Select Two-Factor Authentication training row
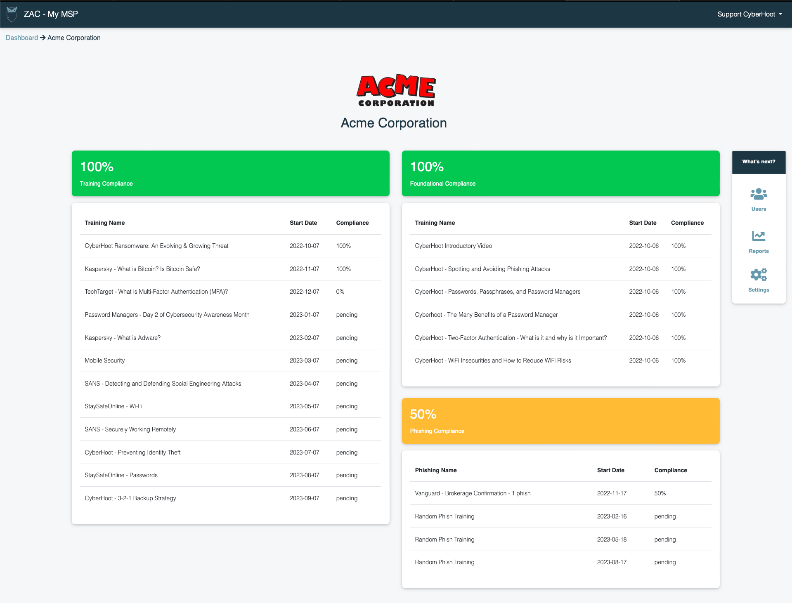This screenshot has width=792, height=603. click(560, 338)
